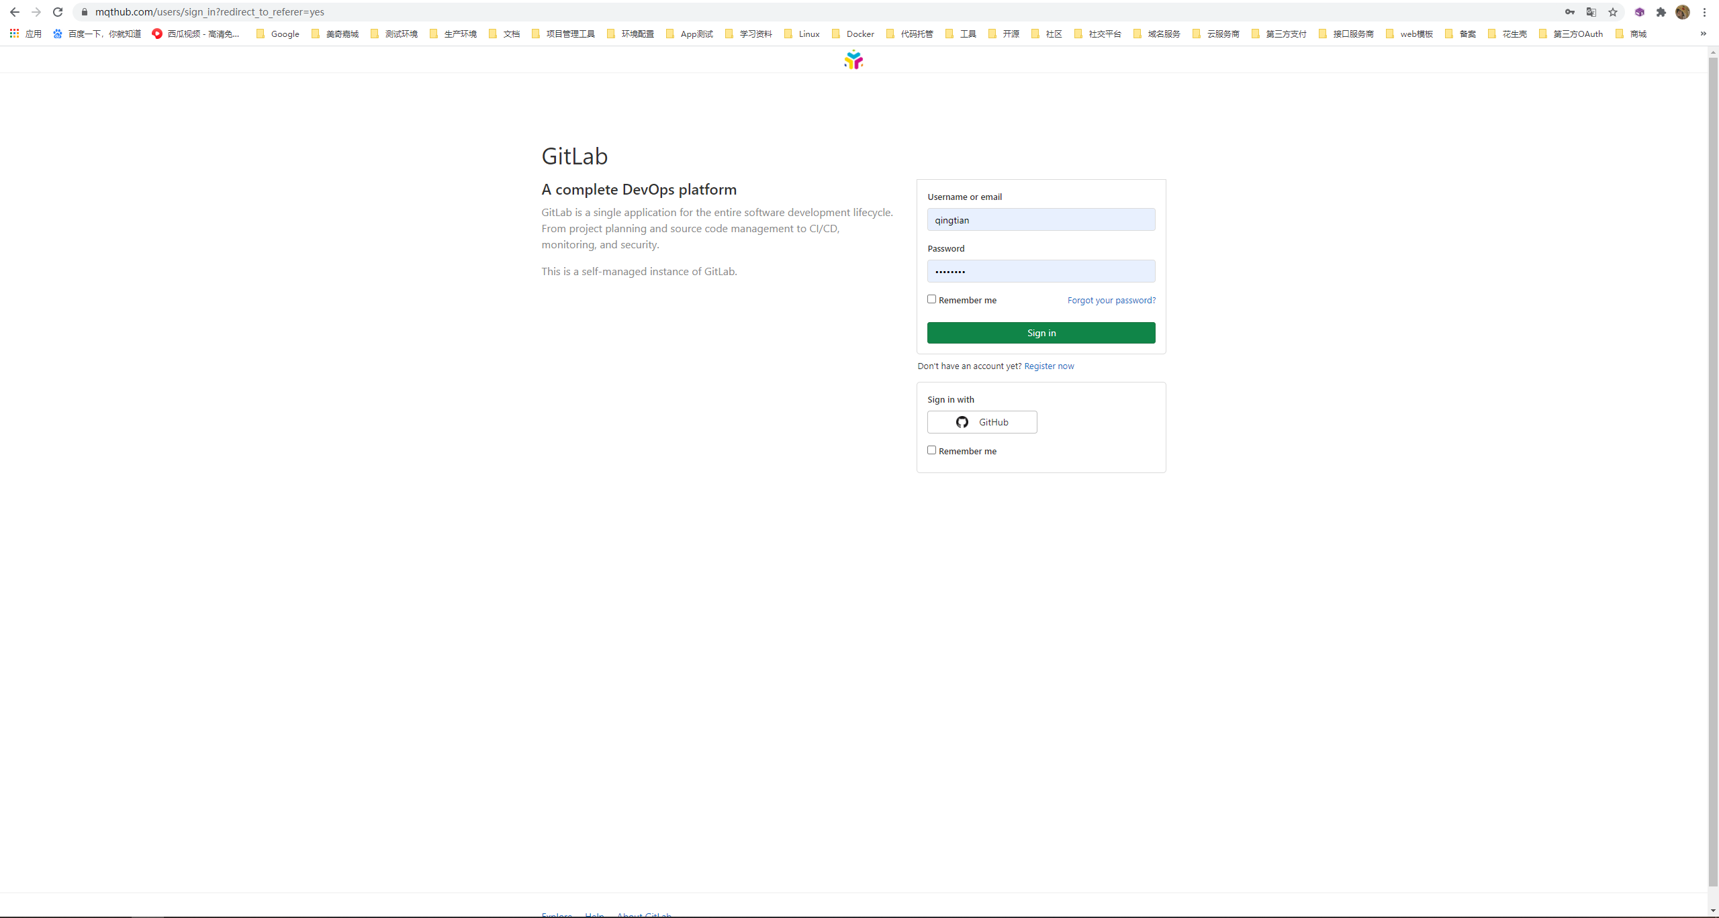Check Remember me below the GitHub button
1719x918 pixels.
point(931,450)
